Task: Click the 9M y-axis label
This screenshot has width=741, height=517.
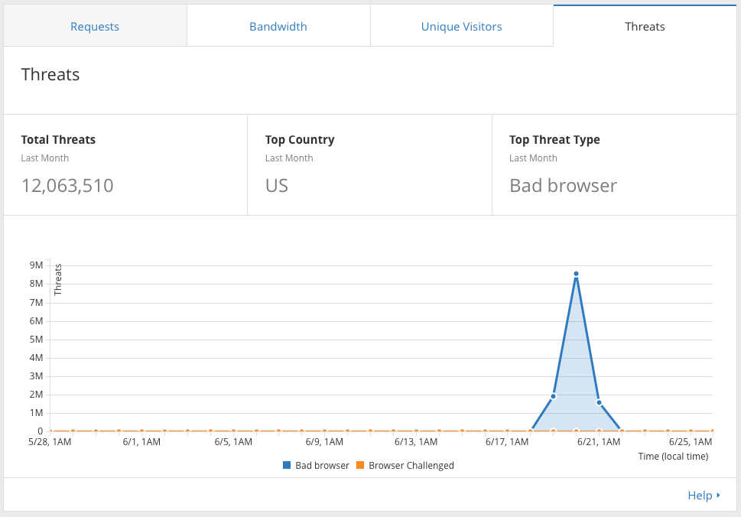Action: point(37,265)
